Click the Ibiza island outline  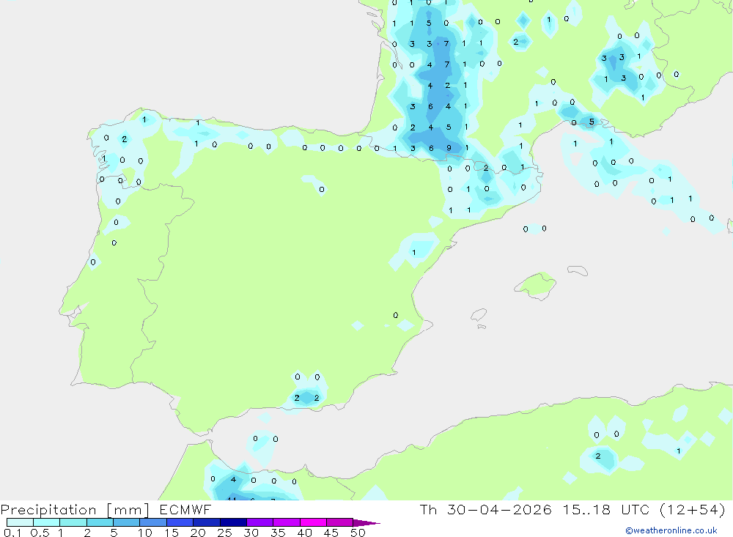(479, 315)
